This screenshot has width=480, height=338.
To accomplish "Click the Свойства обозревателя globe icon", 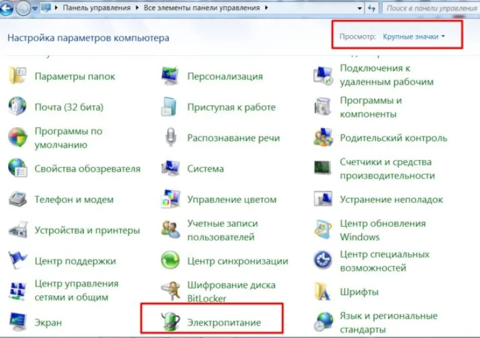I will (17, 168).
